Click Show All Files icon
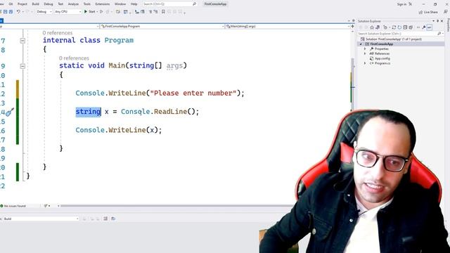Image resolution: width=450 pixels, height=253 pixels. (x=411, y=27)
